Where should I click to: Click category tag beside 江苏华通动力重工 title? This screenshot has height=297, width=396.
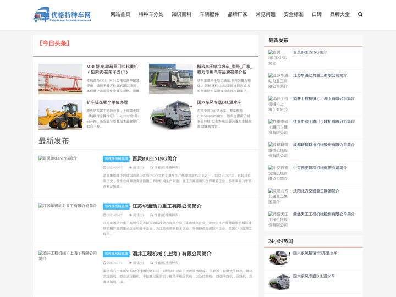click(117, 206)
